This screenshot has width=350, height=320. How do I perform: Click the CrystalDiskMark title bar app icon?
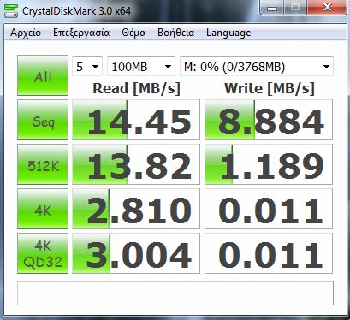11,11
